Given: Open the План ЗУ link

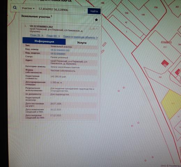Looking at the screenshot, I should [37, 35].
